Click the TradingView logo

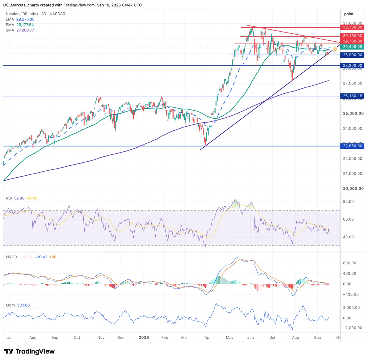(29, 351)
